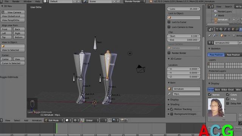Adjust the Clip Start value field
This screenshot has height=136, width=242.
pyautogui.click(x=184, y=36)
